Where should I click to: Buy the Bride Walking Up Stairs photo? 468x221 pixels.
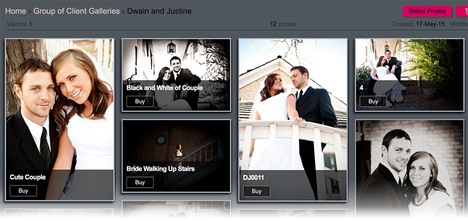pos(140,182)
